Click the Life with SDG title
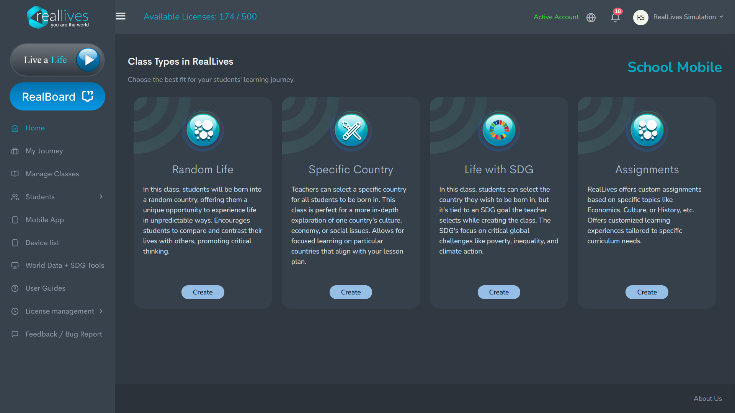Screen dimensions: 735x413 [x=499, y=169]
